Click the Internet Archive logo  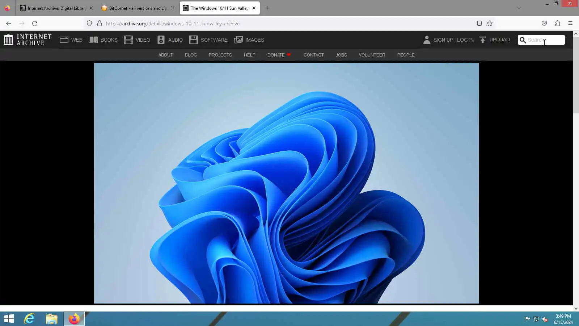(x=28, y=40)
